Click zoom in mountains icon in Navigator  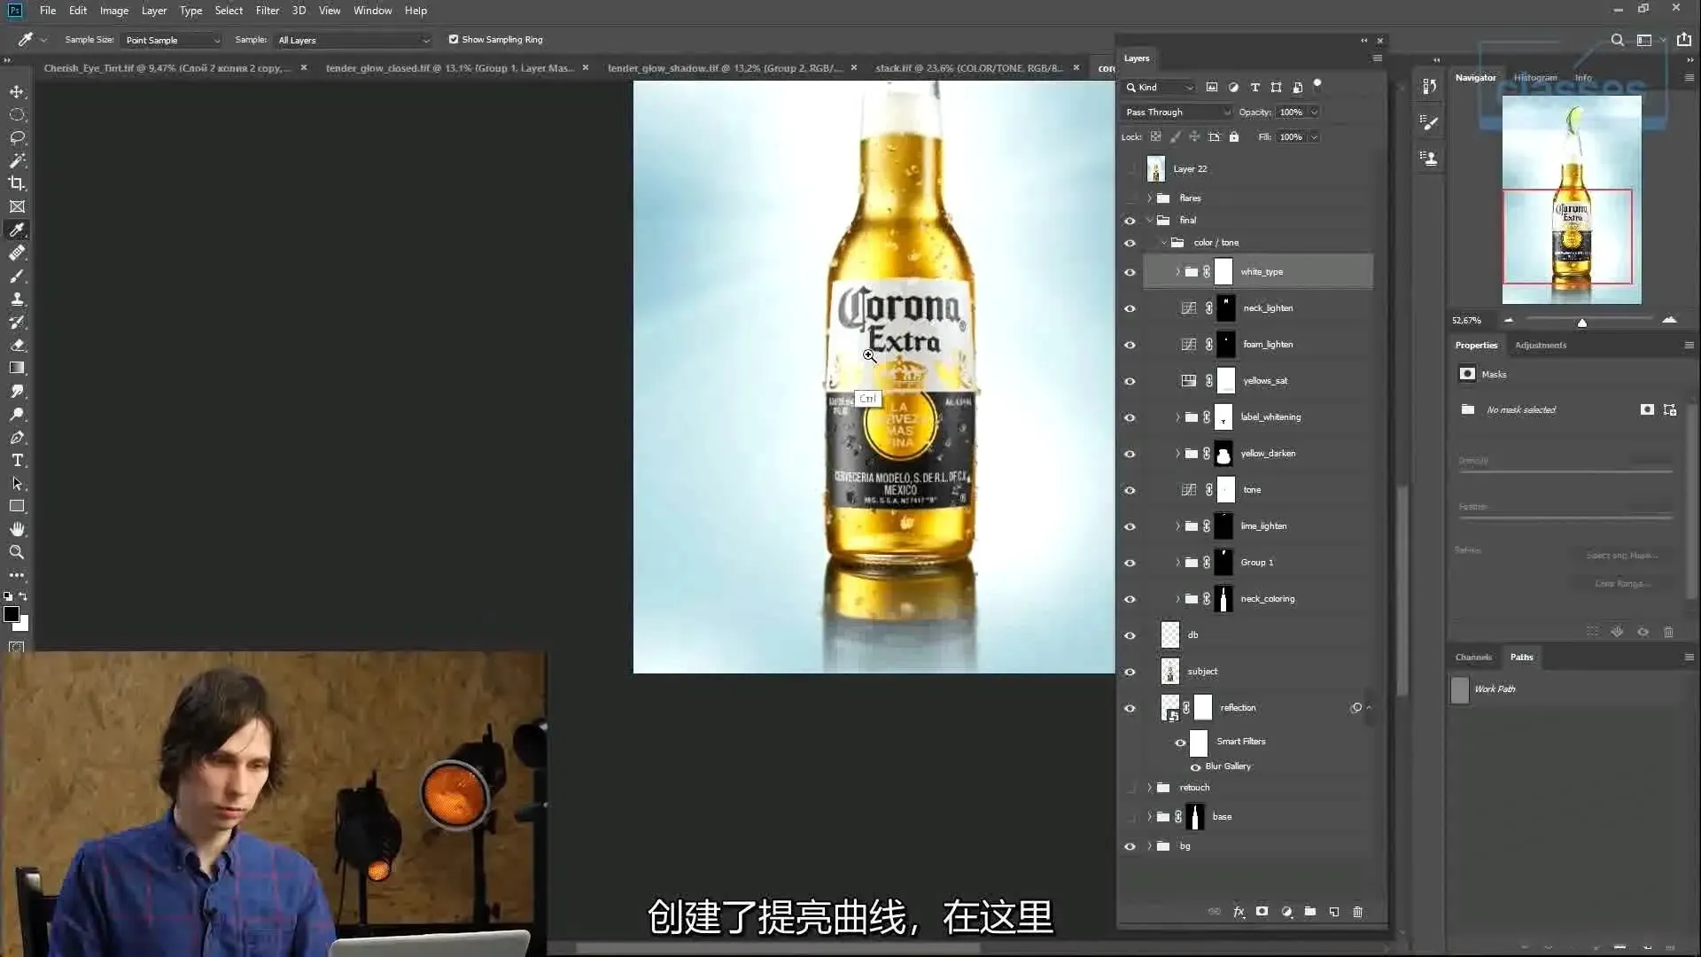click(1669, 320)
